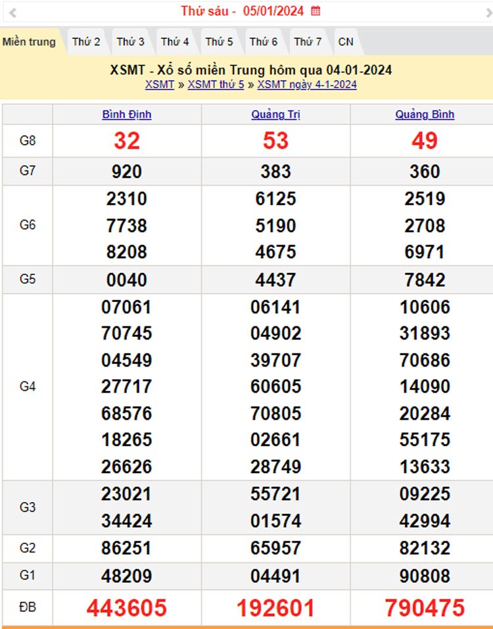Select the Thứ 6 tab
493x629 pixels.
(x=263, y=41)
